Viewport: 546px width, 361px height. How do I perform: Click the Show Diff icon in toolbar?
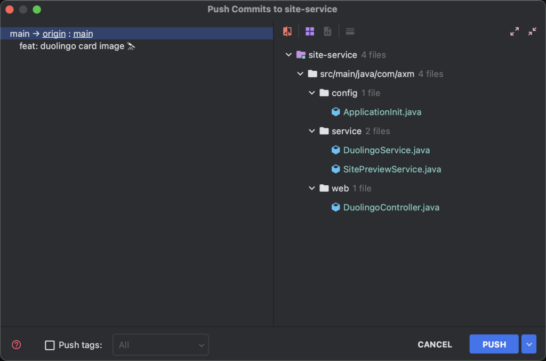click(287, 31)
